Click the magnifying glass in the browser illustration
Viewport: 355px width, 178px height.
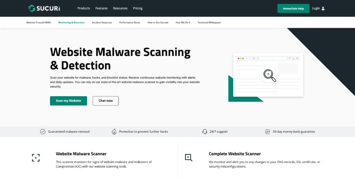(x=270, y=75)
